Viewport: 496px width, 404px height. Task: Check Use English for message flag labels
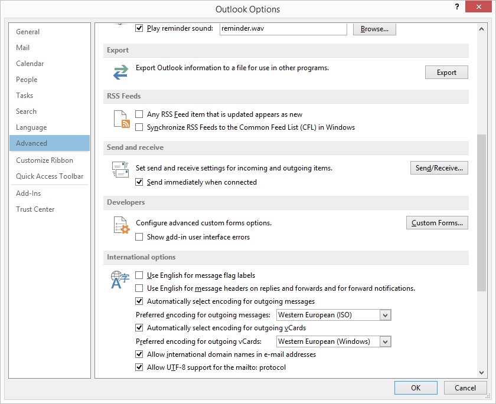[139, 275]
